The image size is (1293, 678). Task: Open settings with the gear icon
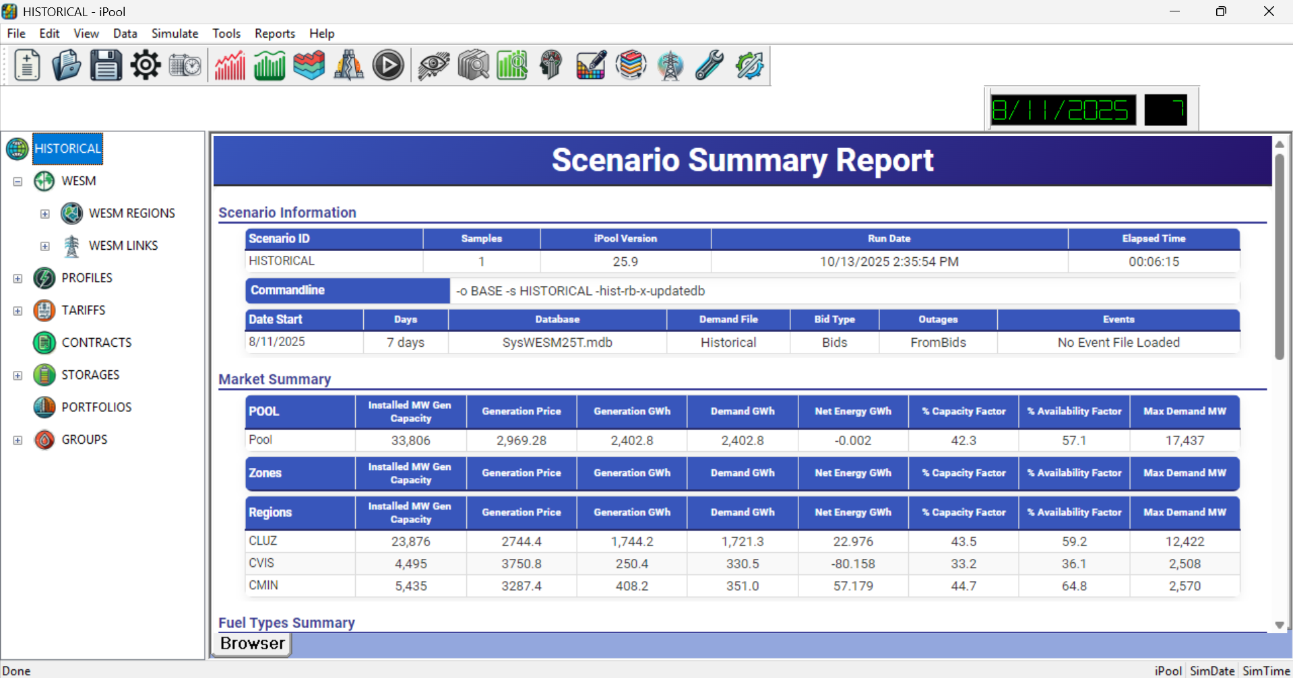tap(146, 66)
